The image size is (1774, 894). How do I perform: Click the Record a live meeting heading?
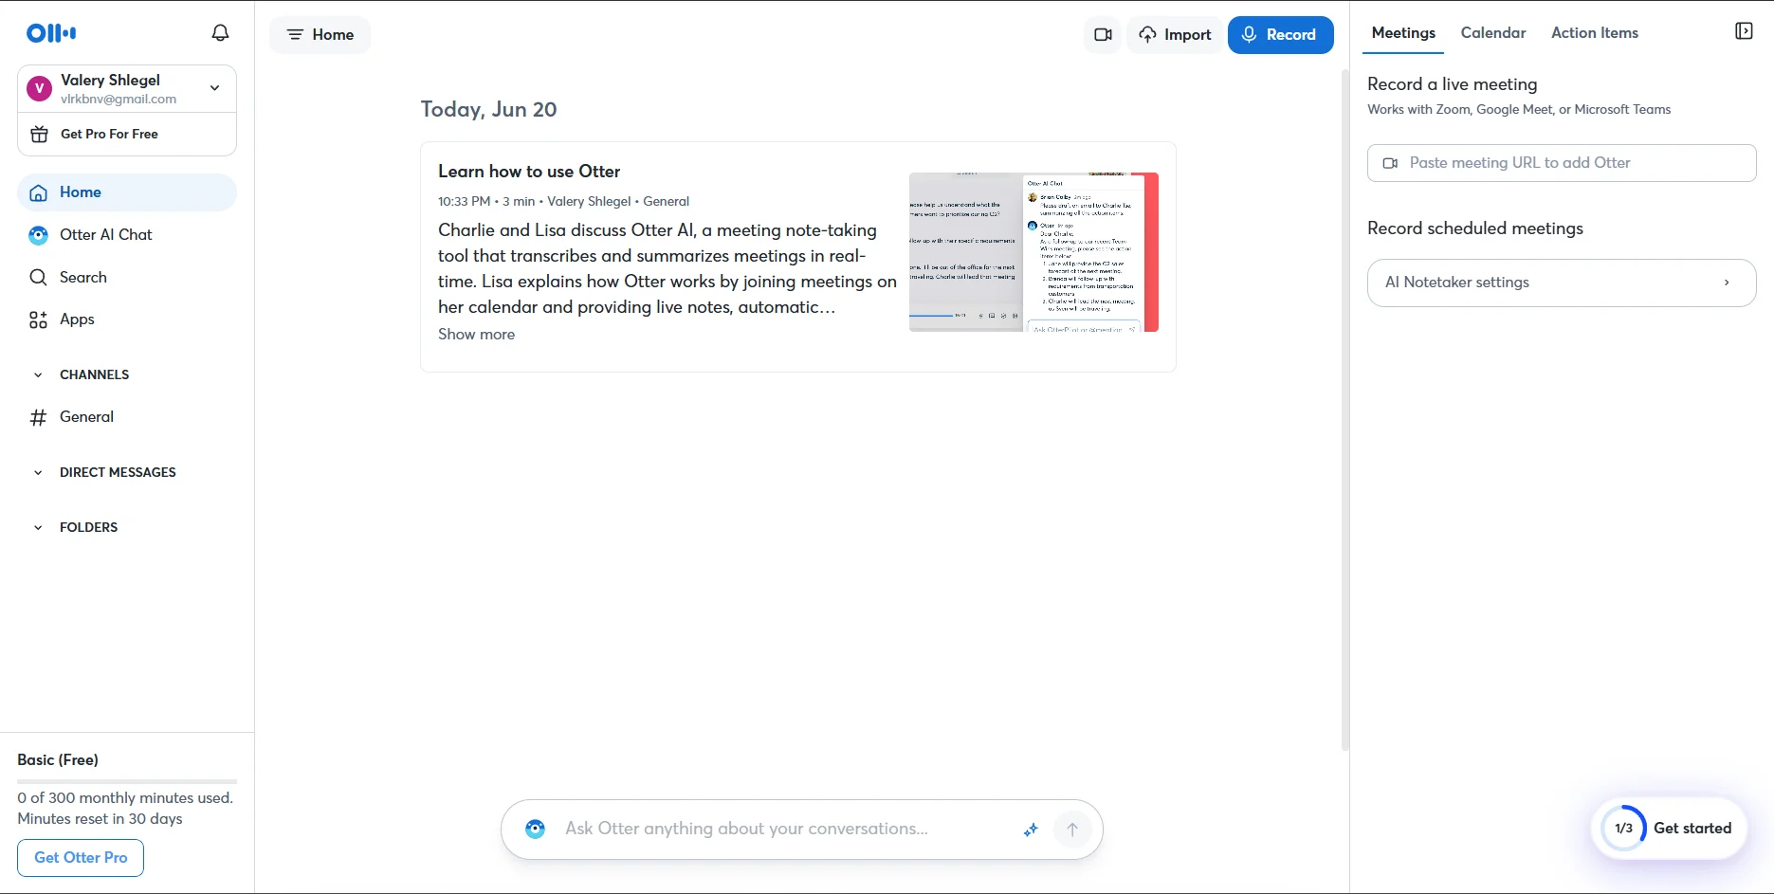coord(1453,84)
